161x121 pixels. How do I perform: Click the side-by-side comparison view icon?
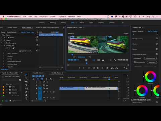pyautogui.click(x=94, y=60)
